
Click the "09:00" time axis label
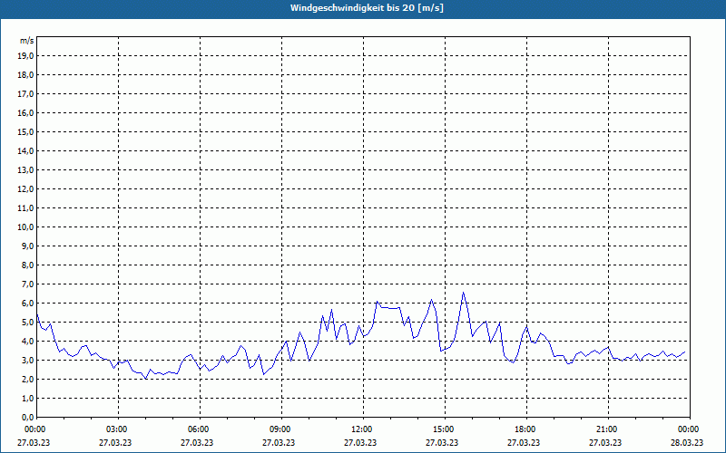281,429
